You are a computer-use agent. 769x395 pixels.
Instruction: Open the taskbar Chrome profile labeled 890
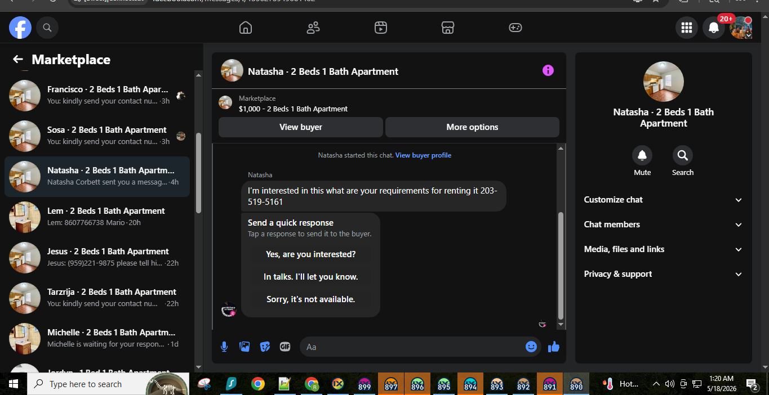[576, 384]
